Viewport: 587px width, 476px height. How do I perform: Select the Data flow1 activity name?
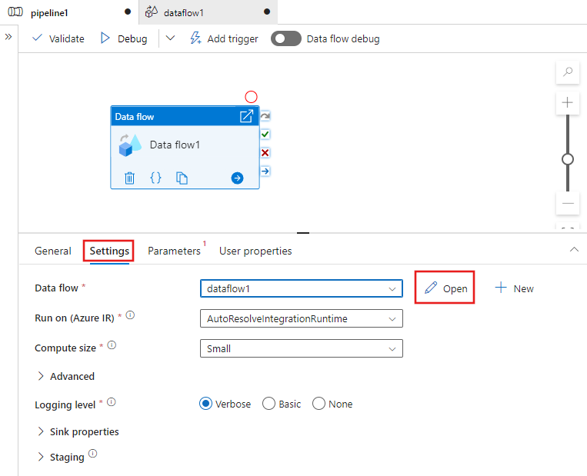click(175, 145)
